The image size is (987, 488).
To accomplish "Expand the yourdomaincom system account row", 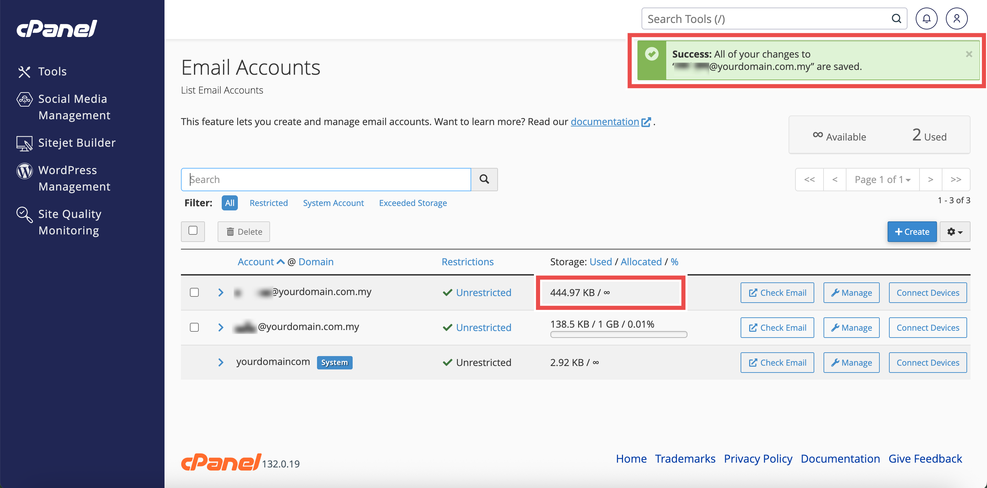I will (221, 362).
